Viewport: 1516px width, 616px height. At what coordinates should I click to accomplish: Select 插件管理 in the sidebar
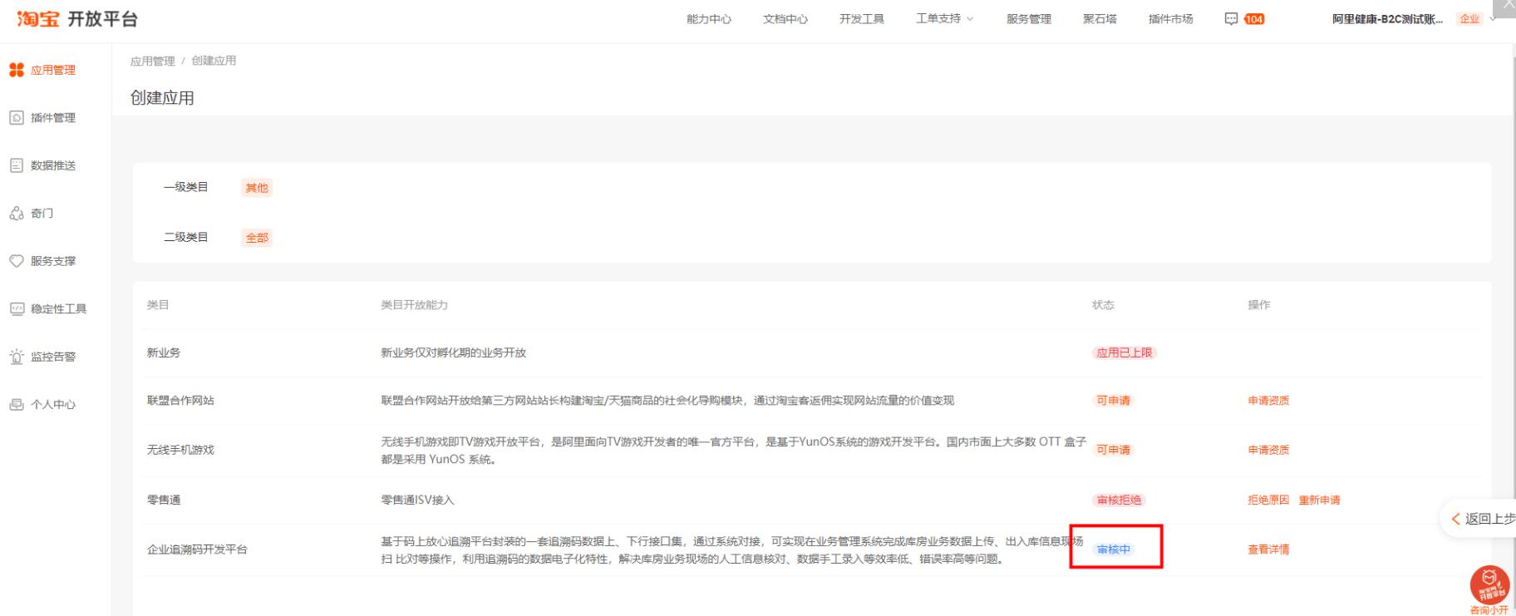53,118
